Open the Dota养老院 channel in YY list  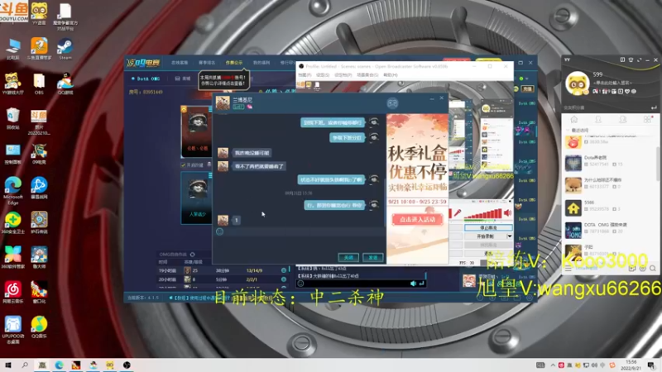pyautogui.click(x=609, y=162)
